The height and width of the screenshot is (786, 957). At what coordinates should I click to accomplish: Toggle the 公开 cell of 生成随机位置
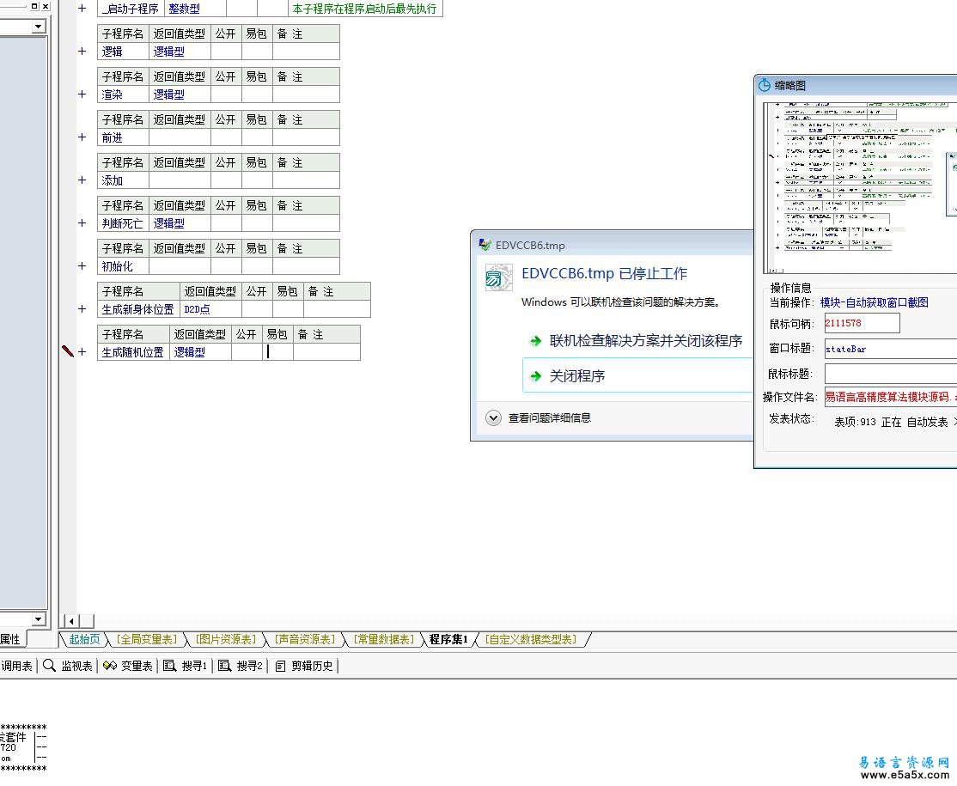247,352
